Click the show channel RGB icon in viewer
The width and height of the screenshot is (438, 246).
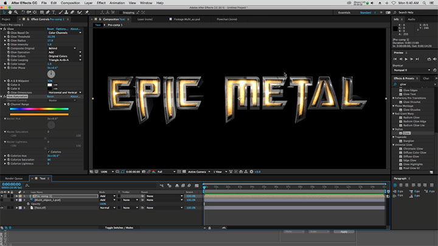point(154,172)
